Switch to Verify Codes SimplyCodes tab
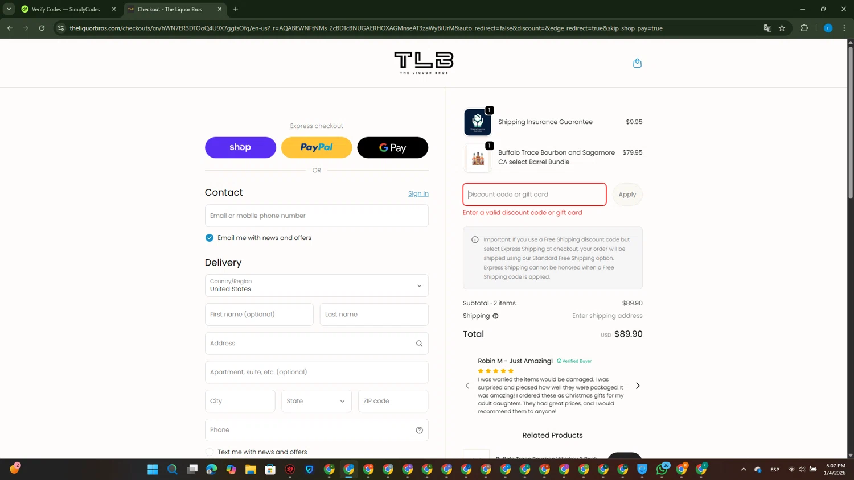The width and height of the screenshot is (854, 480). click(x=65, y=9)
